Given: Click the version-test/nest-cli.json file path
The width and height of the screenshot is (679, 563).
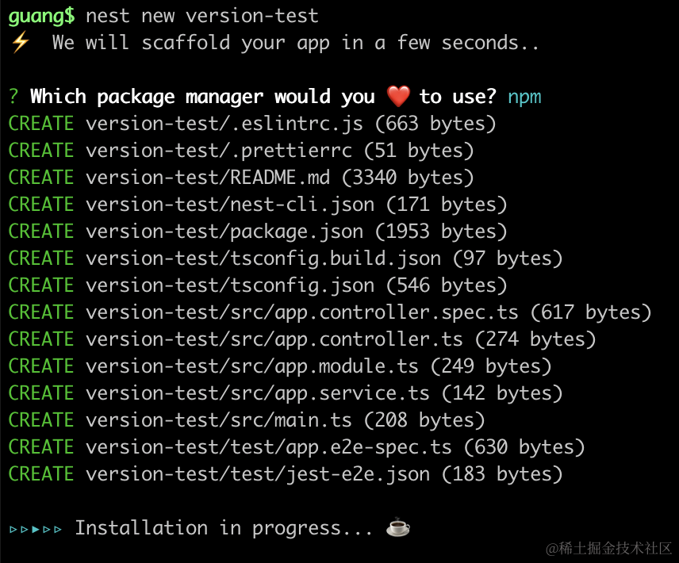Looking at the screenshot, I should point(229,205).
